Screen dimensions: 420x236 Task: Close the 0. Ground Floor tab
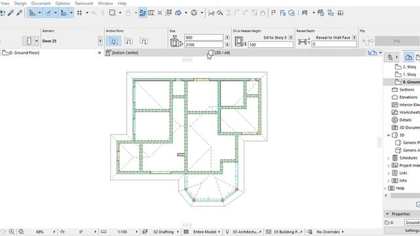100,52
